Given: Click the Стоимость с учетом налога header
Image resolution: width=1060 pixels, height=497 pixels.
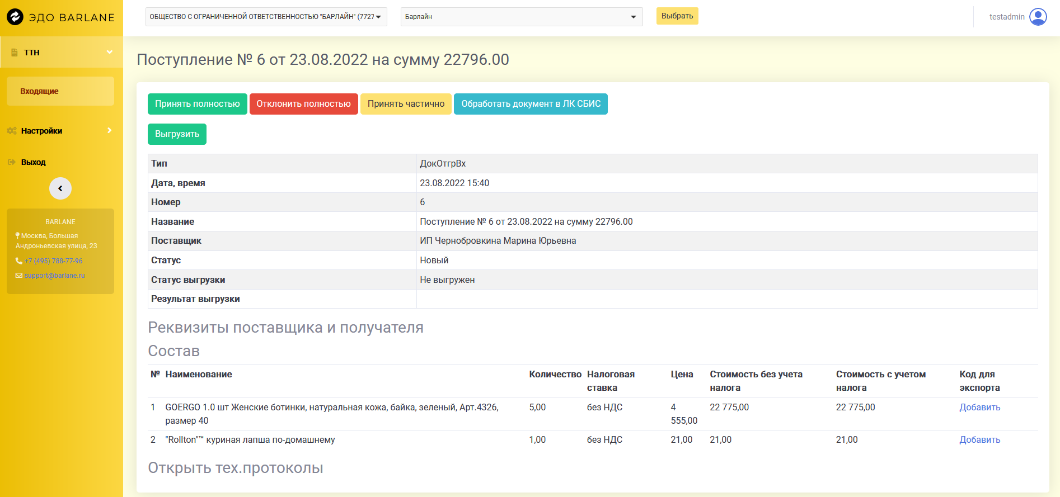Looking at the screenshot, I should click(x=881, y=381).
